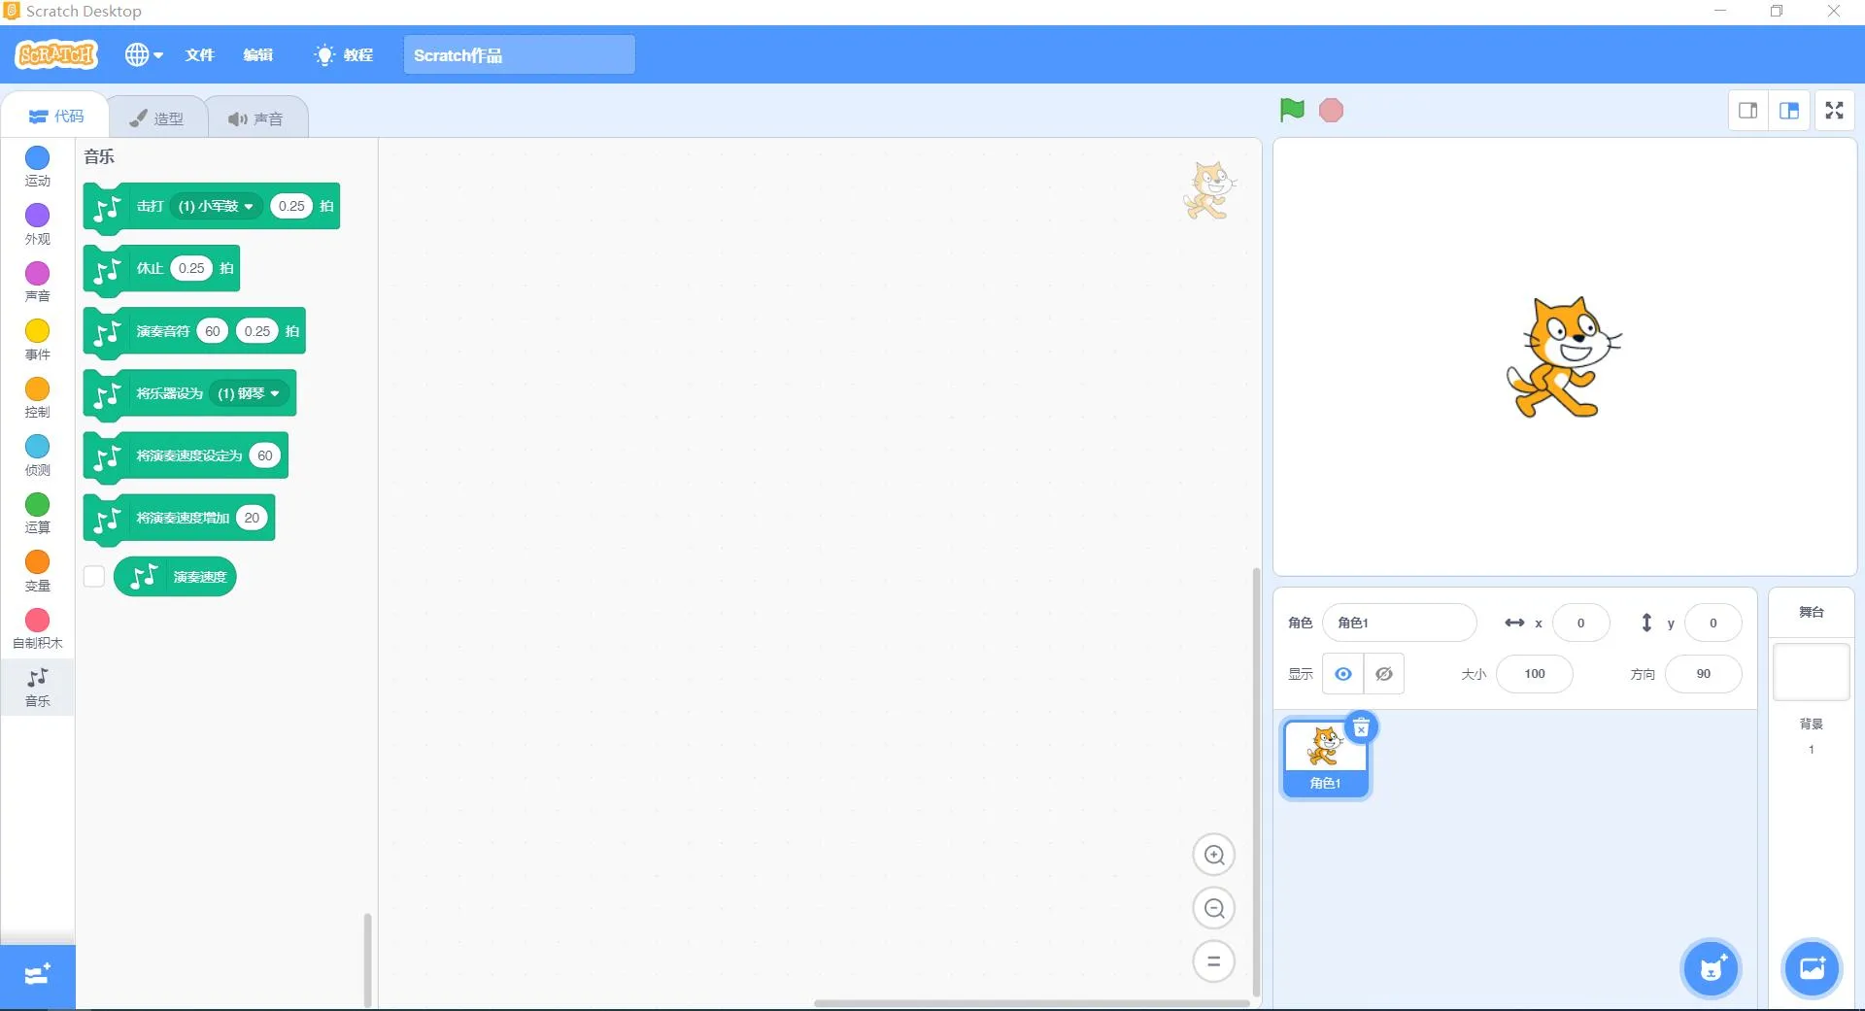Open the add extension button

[37, 974]
